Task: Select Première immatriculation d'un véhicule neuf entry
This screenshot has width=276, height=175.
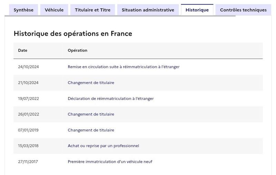Action: pyautogui.click(x=110, y=162)
